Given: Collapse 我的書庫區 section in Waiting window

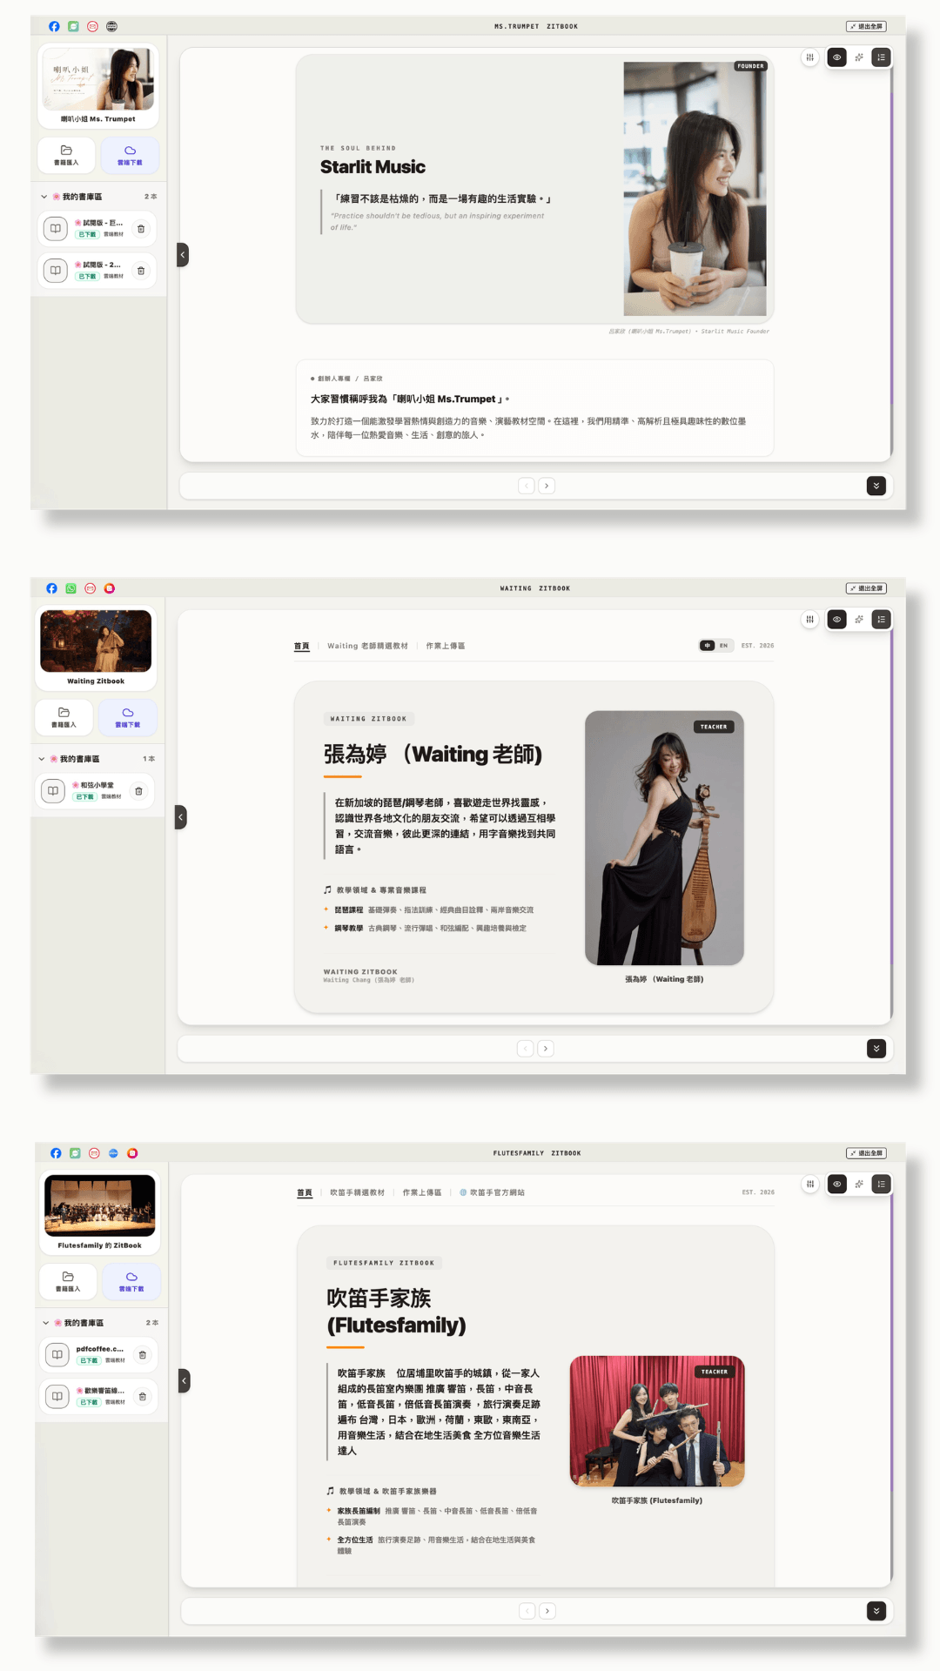Looking at the screenshot, I should pos(42,759).
